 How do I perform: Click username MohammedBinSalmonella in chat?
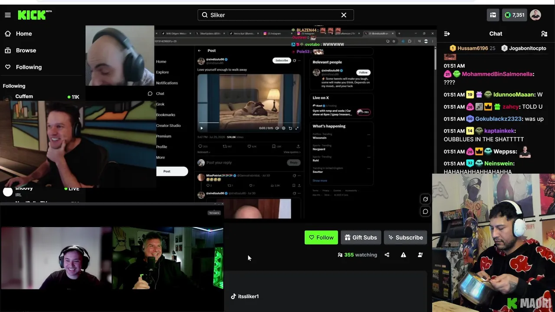pos(497,74)
